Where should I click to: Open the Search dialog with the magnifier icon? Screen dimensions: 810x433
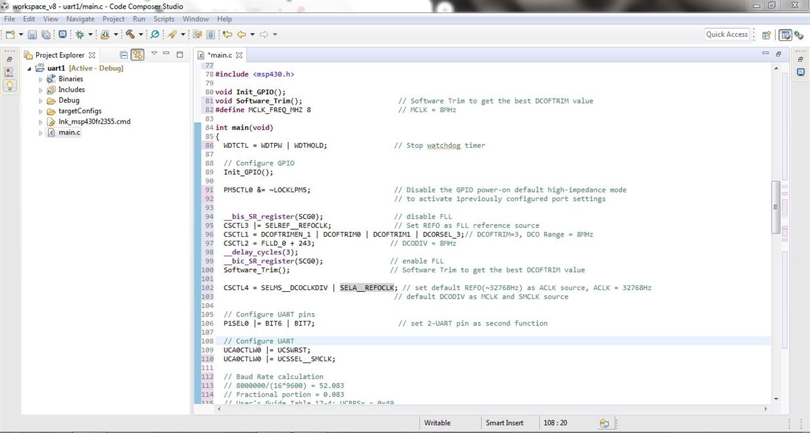click(155, 34)
